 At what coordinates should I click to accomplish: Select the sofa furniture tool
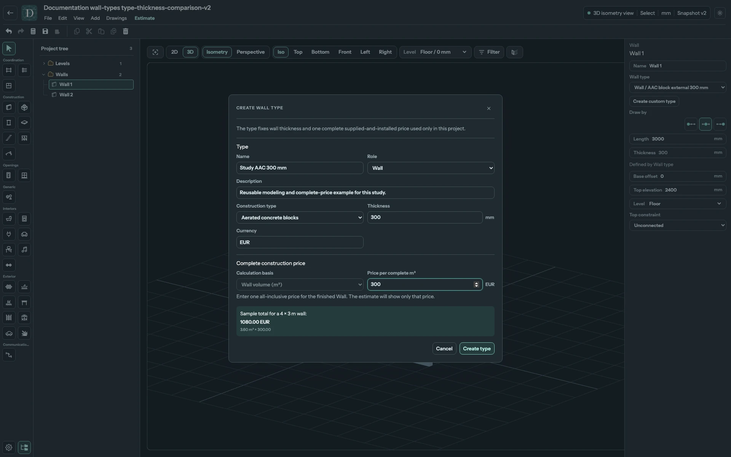coord(24,234)
